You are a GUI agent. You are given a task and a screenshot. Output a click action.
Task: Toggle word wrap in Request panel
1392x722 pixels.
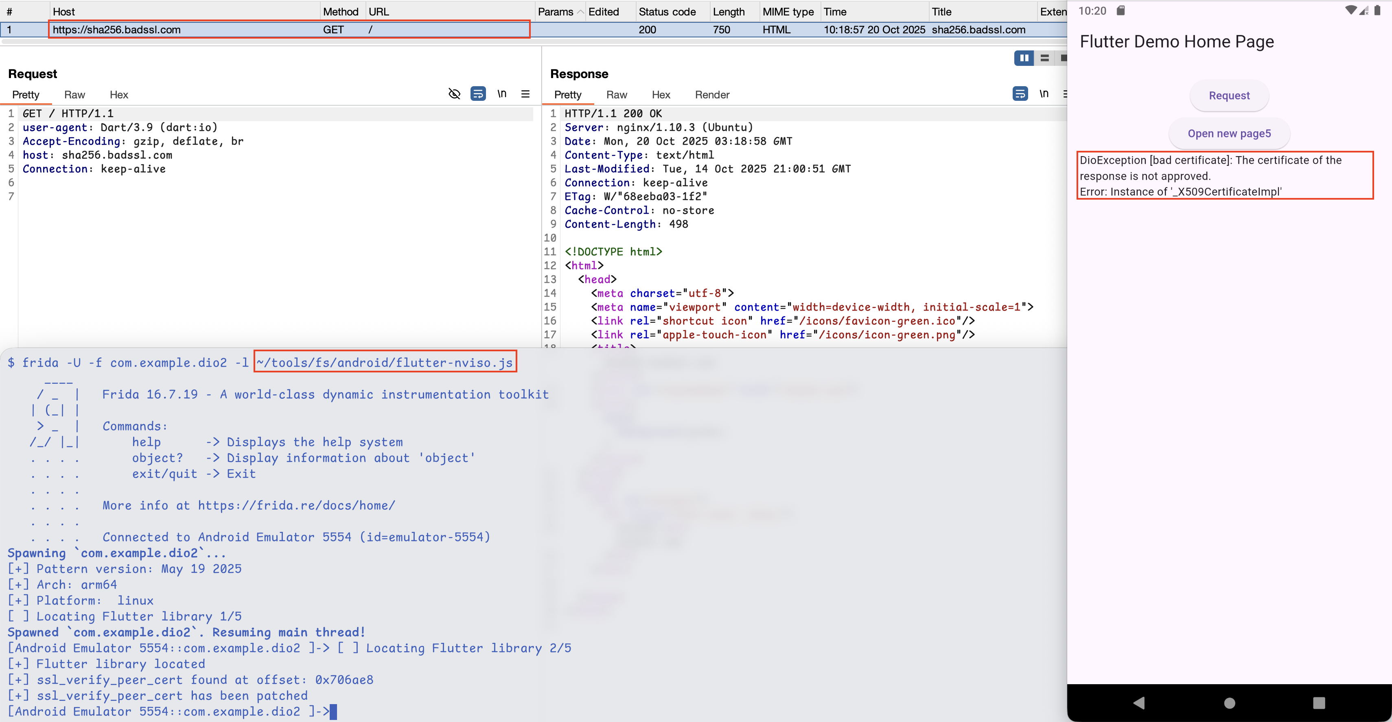[x=478, y=94]
